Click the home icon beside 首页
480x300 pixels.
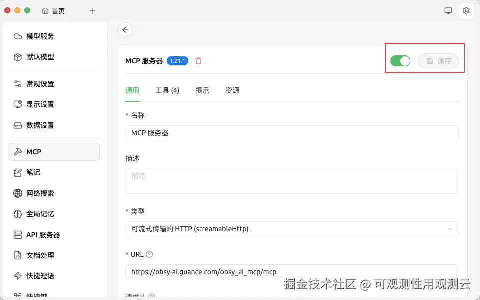[x=45, y=11]
